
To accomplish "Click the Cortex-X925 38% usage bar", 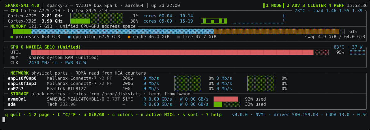I will 97,21.
